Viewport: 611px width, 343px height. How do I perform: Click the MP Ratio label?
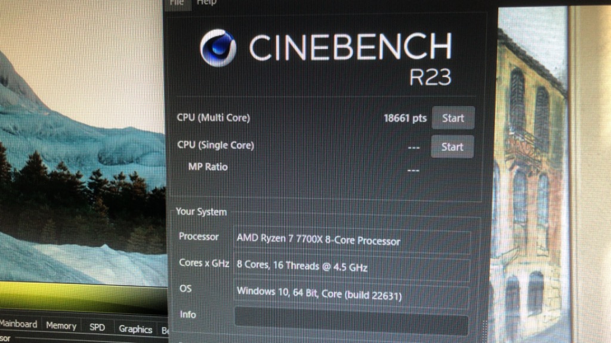coord(208,167)
